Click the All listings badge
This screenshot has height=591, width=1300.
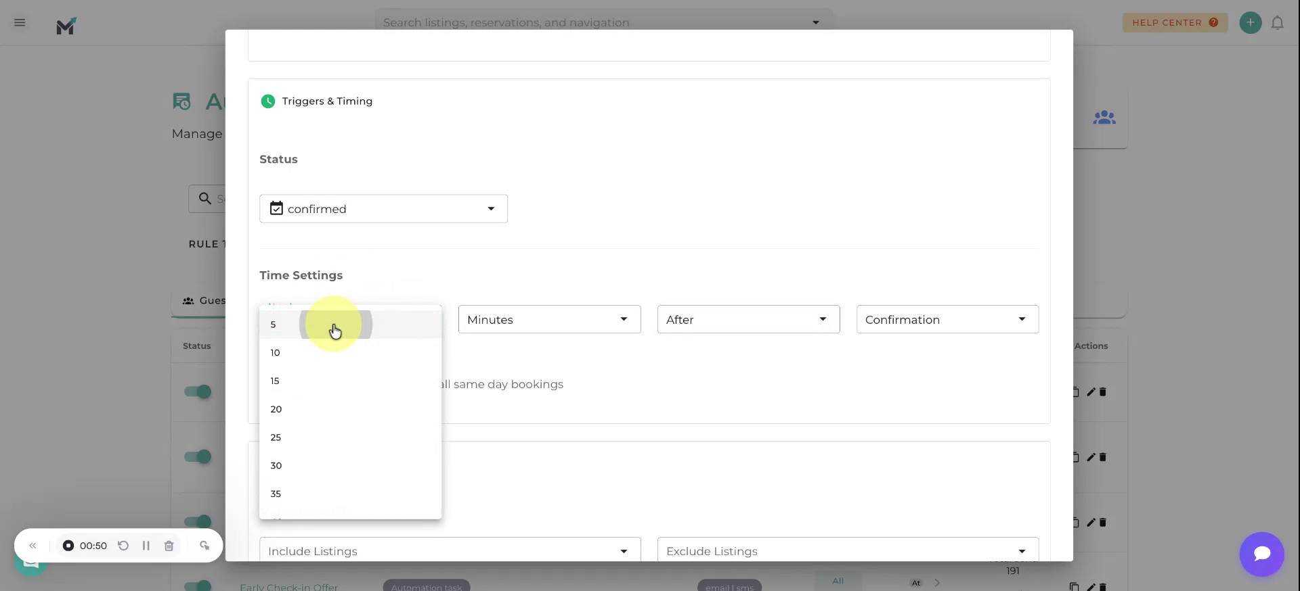click(x=838, y=581)
